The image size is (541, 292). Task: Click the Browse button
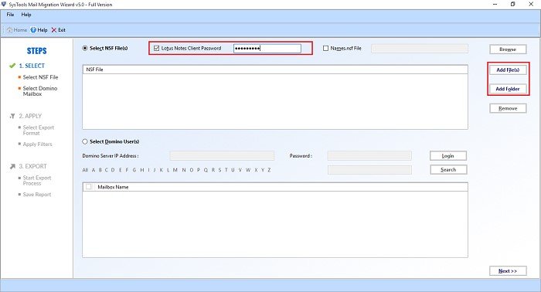click(x=508, y=49)
